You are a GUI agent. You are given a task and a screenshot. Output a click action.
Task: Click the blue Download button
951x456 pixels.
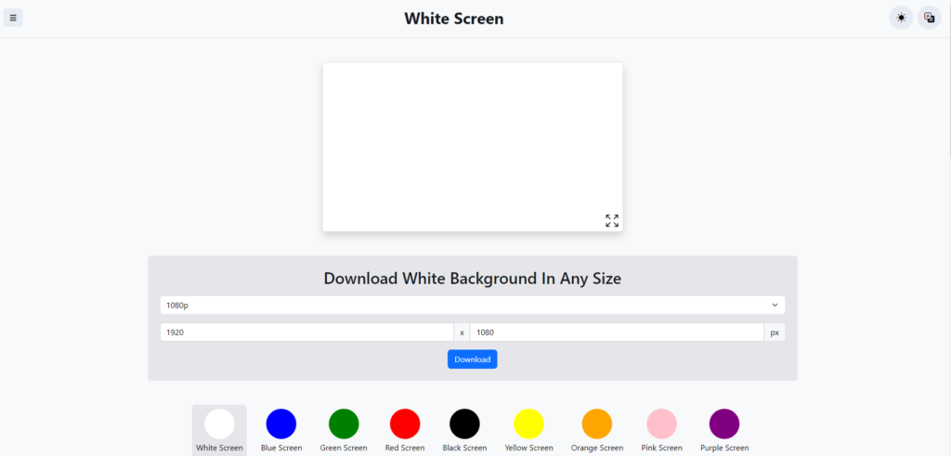point(473,359)
